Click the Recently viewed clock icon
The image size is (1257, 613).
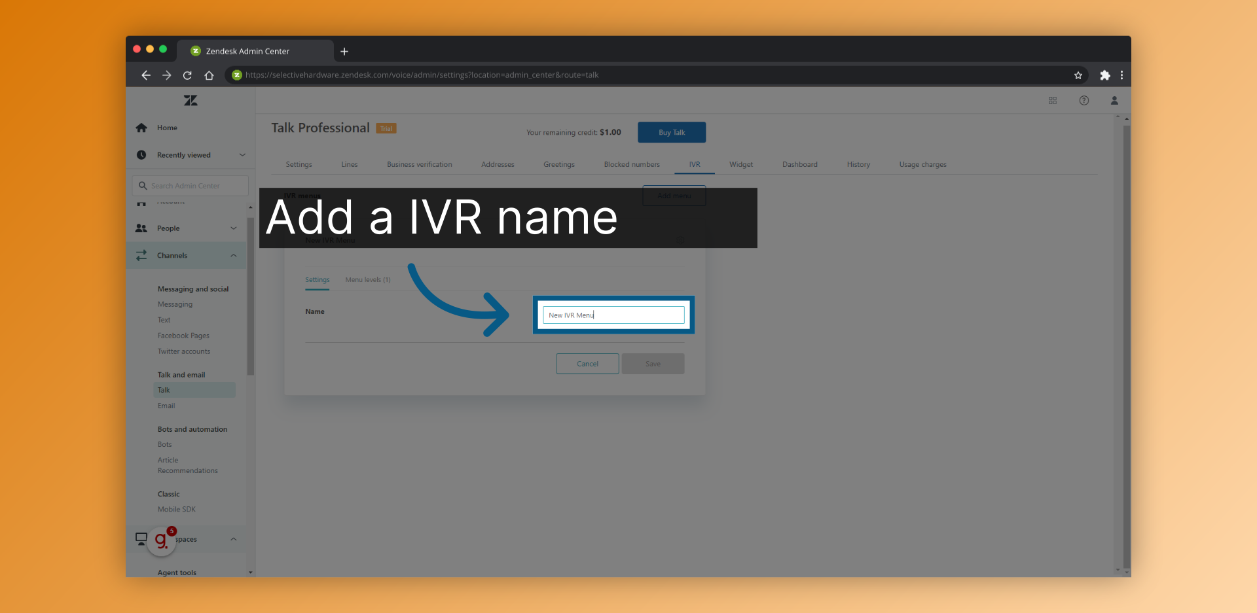pyautogui.click(x=141, y=155)
